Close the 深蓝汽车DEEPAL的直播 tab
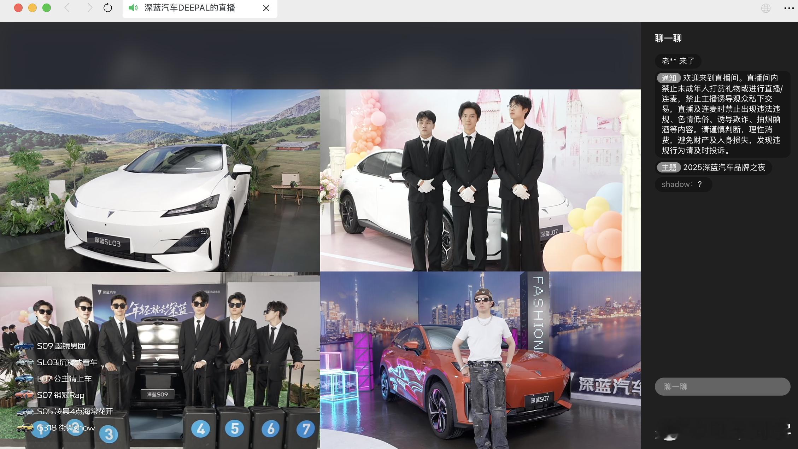 point(266,8)
